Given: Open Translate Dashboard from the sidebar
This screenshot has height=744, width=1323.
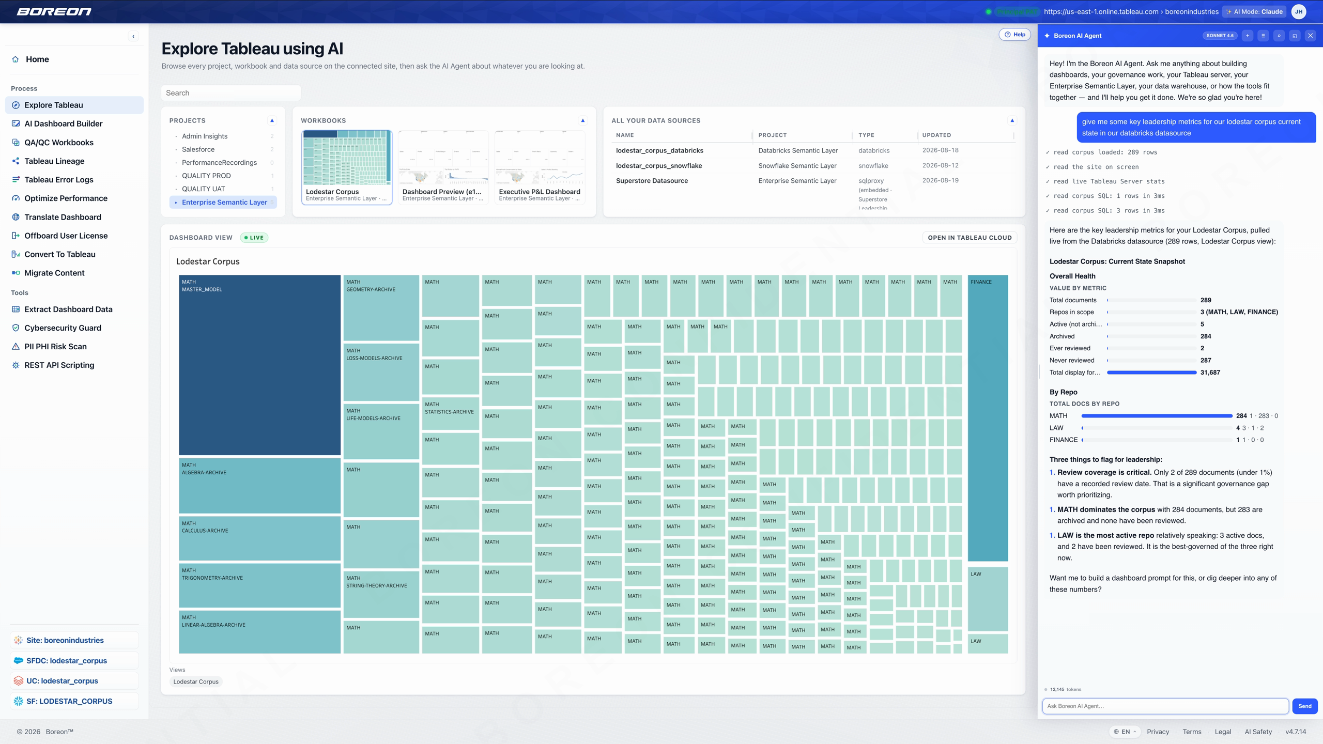Looking at the screenshot, I should (74, 217).
